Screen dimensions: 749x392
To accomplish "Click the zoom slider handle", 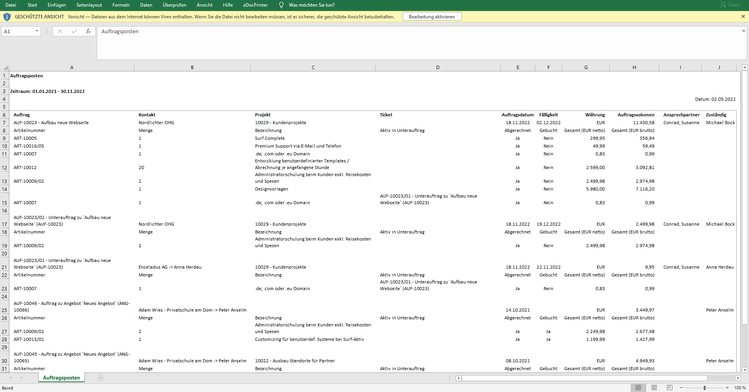I will tap(704, 388).
